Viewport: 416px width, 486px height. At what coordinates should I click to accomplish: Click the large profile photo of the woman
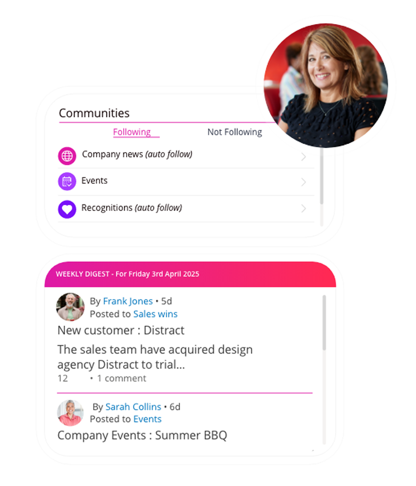325,85
